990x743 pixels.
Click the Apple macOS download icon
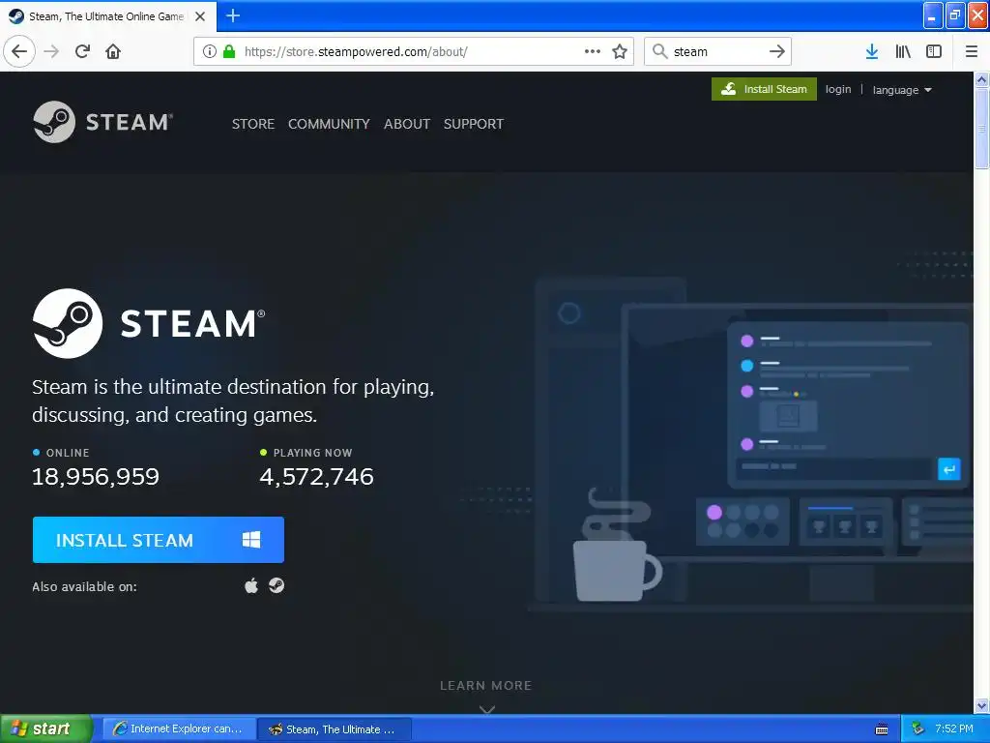251,585
